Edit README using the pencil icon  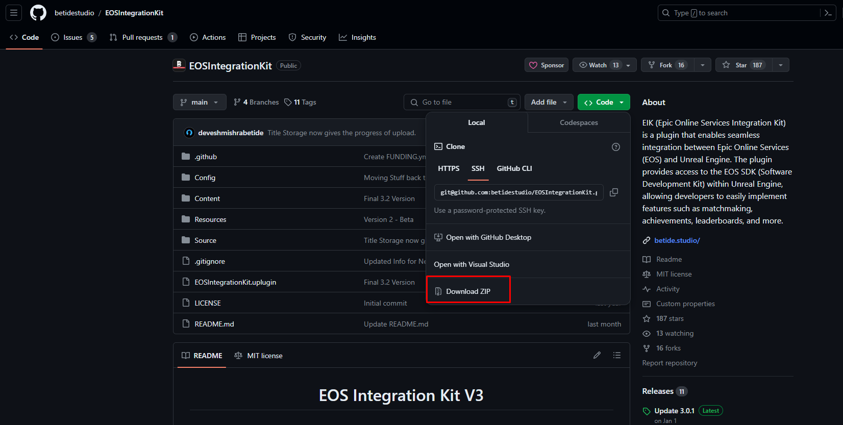pos(597,355)
